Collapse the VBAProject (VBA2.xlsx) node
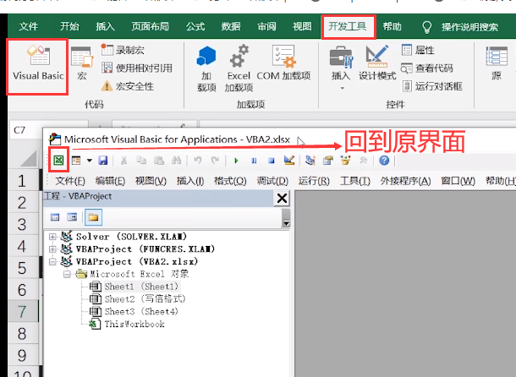516x377 pixels. tap(52, 261)
